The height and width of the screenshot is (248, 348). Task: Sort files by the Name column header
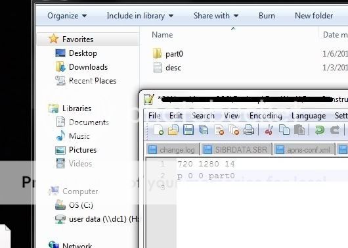162,35
